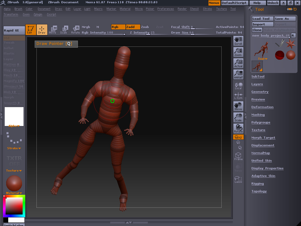
Task: Open the Transform menu
Action: pos(11,14)
